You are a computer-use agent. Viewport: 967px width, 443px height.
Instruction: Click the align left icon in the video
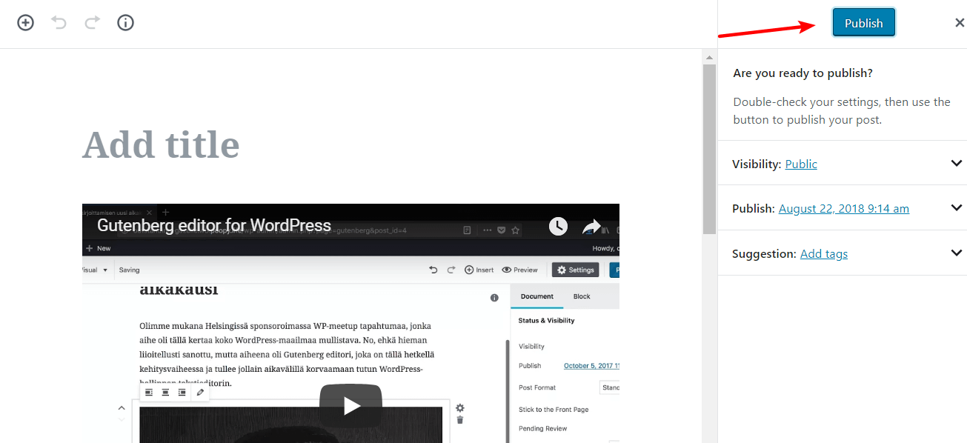149,392
